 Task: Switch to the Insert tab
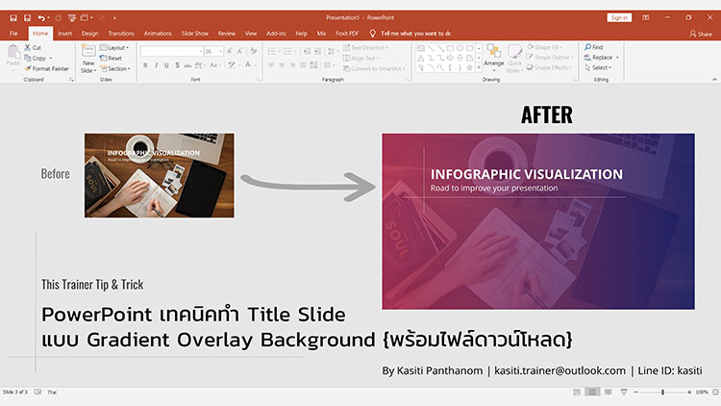64,33
